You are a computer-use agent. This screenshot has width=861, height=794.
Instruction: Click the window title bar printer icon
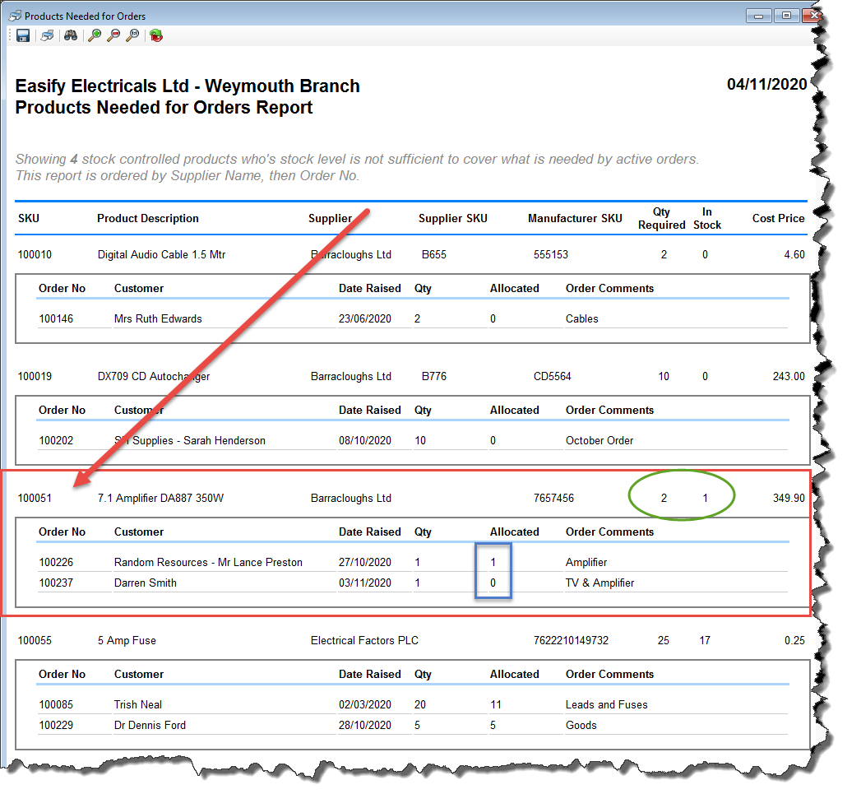pos(15,16)
